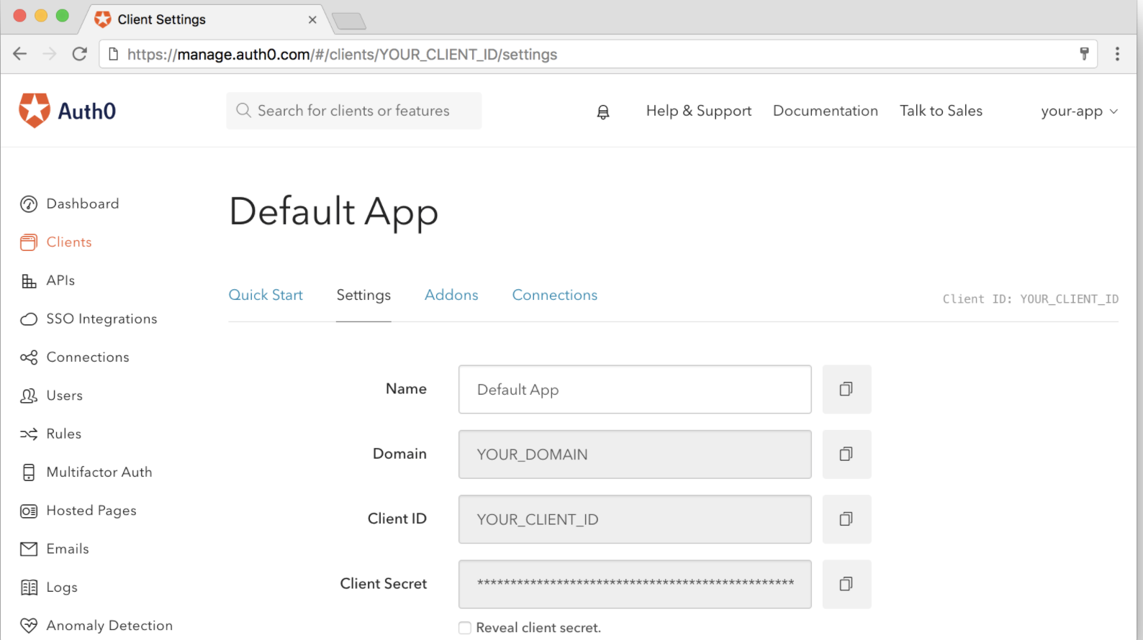Viewport: 1143px width, 640px height.
Task: Copy the Domain field value
Action: coord(846,454)
